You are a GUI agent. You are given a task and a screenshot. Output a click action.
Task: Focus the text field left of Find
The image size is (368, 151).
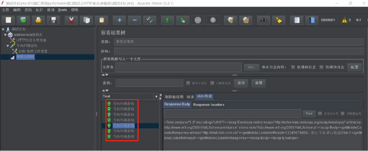click(232, 113)
